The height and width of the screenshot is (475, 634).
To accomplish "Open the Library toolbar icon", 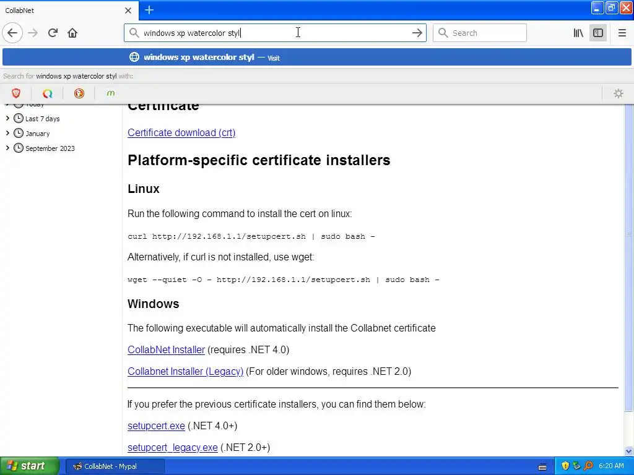I will click(x=578, y=33).
